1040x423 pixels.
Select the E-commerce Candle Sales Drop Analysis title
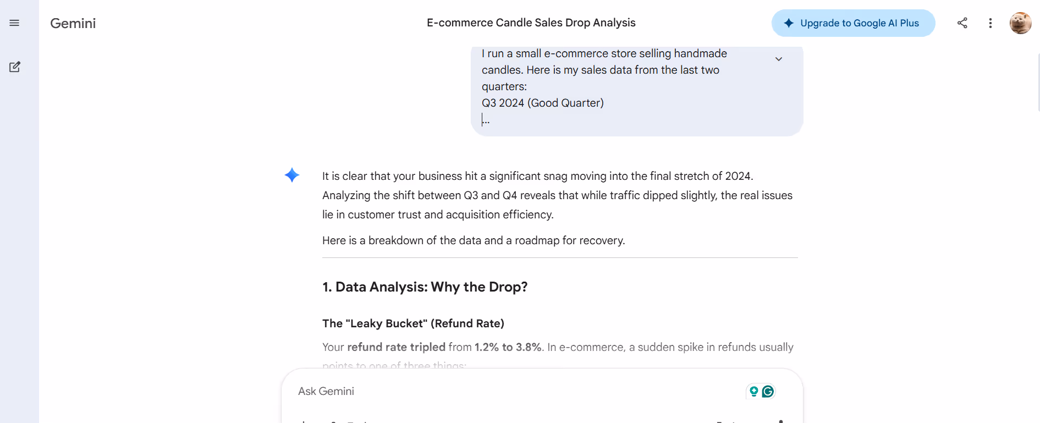pyautogui.click(x=531, y=23)
